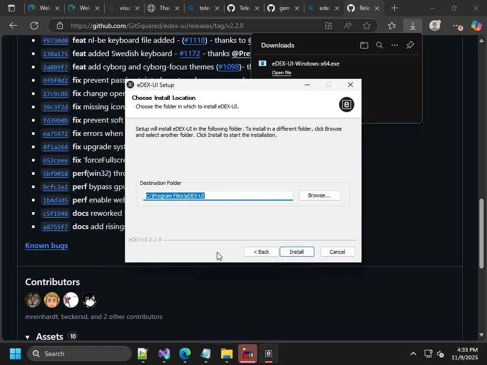Click the address bar URL
The image size is (487, 365).
(x=157, y=26)
